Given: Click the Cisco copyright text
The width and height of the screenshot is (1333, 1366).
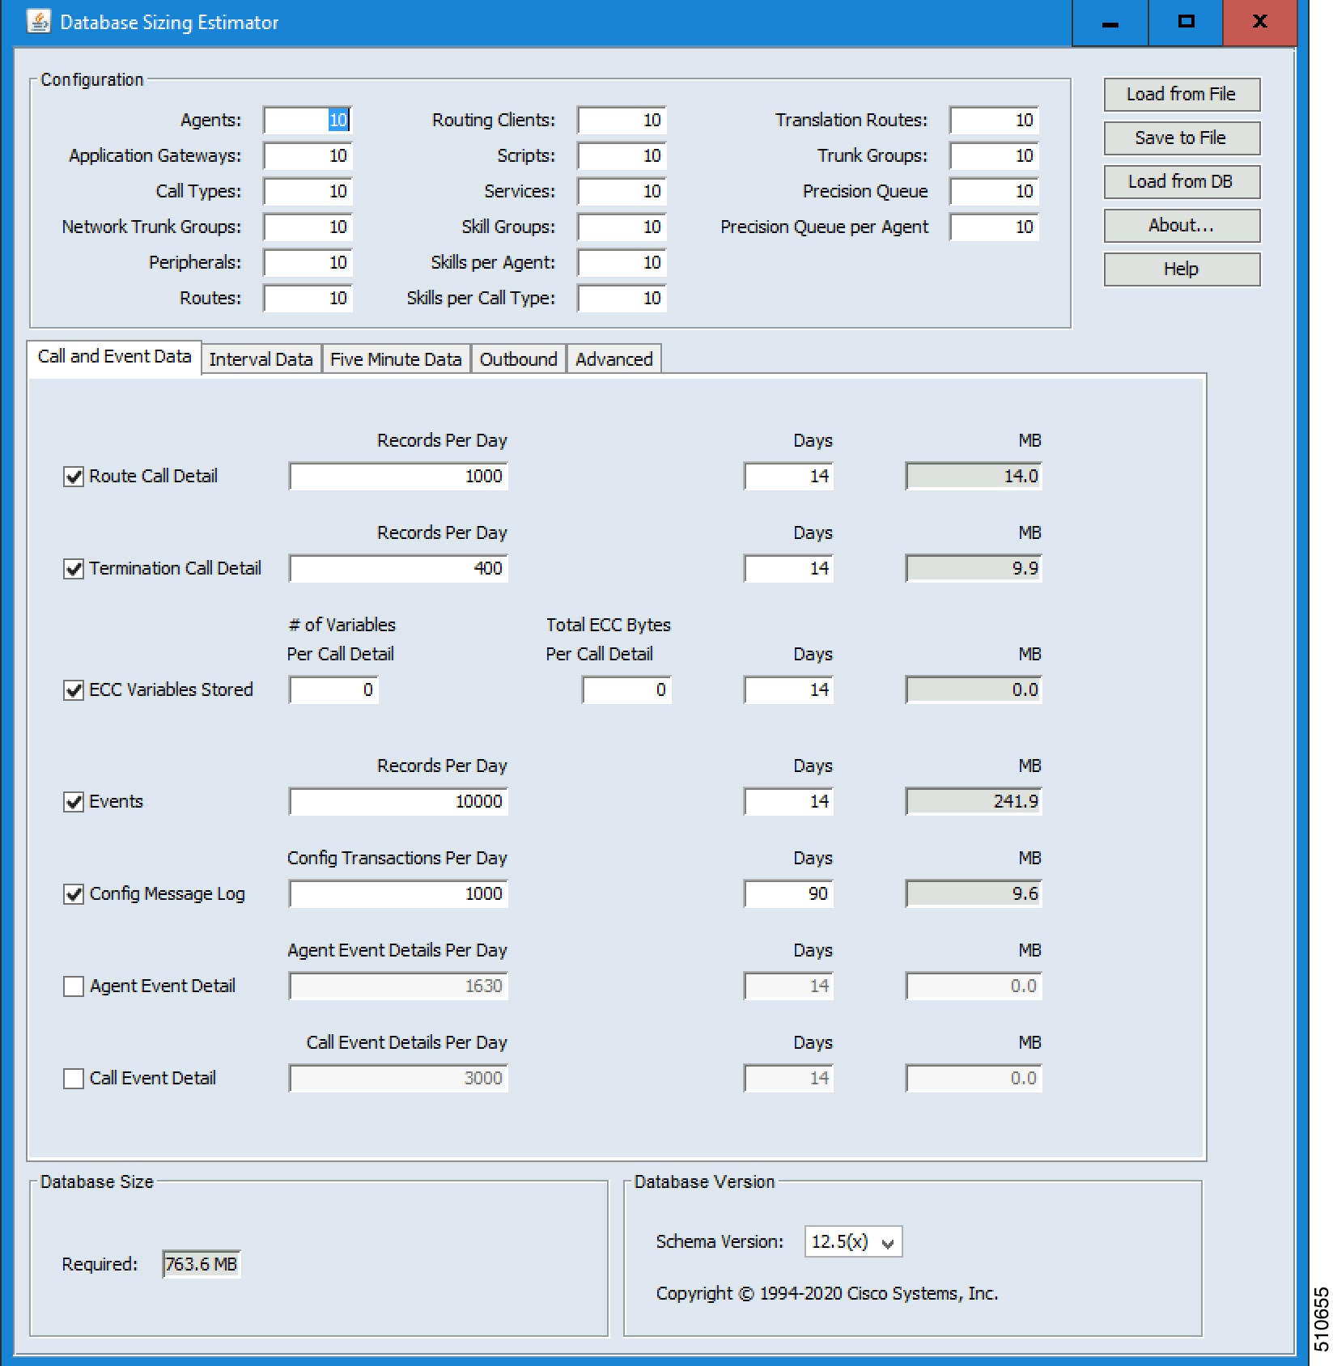Looking at the screenshot, I should point(827,1294).
